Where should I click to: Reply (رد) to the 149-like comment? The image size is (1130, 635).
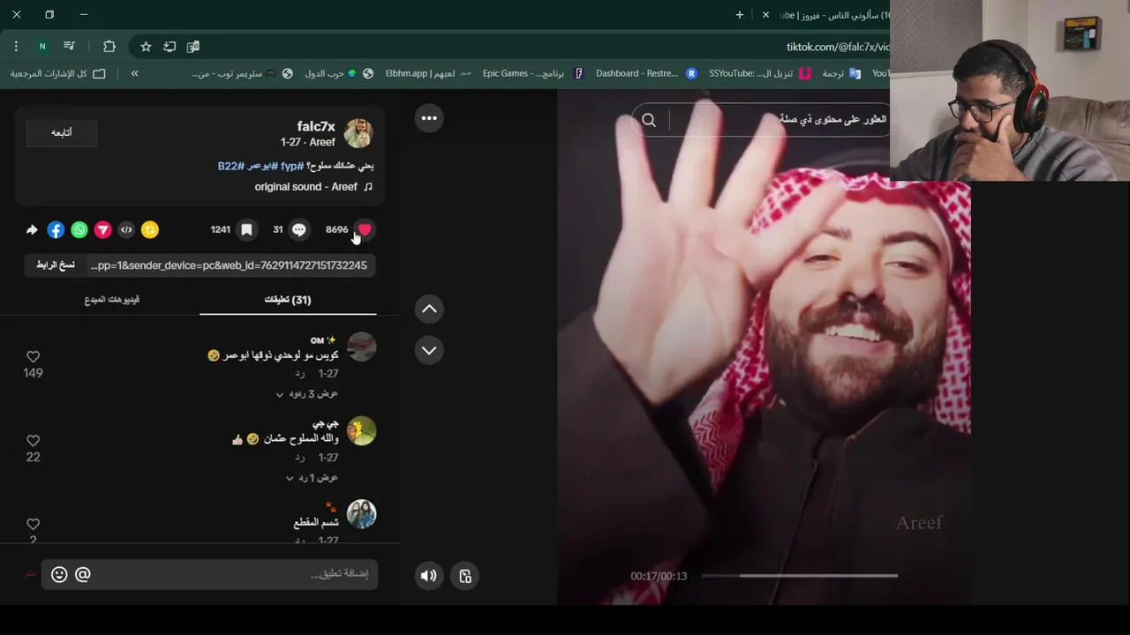(x=300, y=373)
